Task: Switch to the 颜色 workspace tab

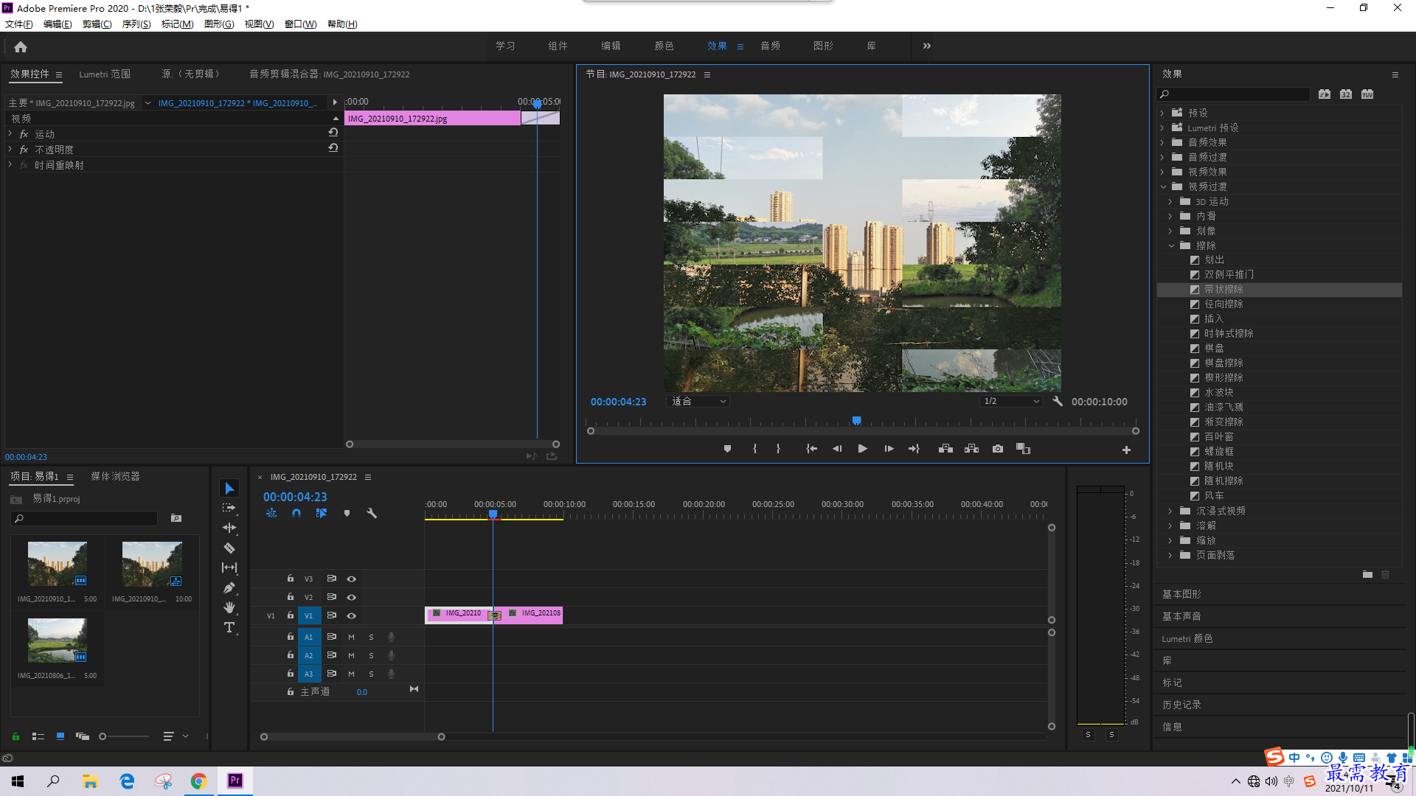Action: [x=664, y=46]
